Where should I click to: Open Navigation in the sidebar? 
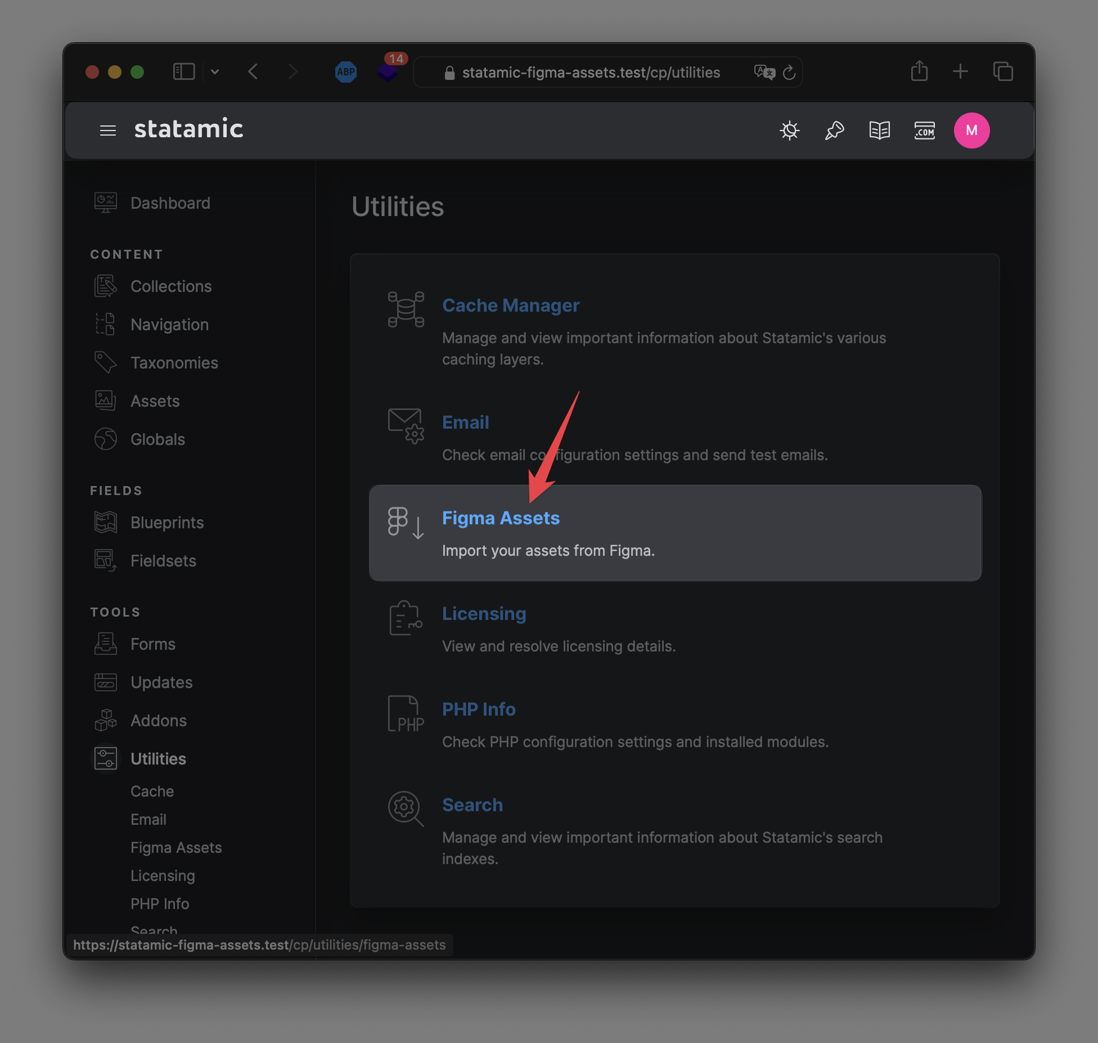(x=169, y=325)
